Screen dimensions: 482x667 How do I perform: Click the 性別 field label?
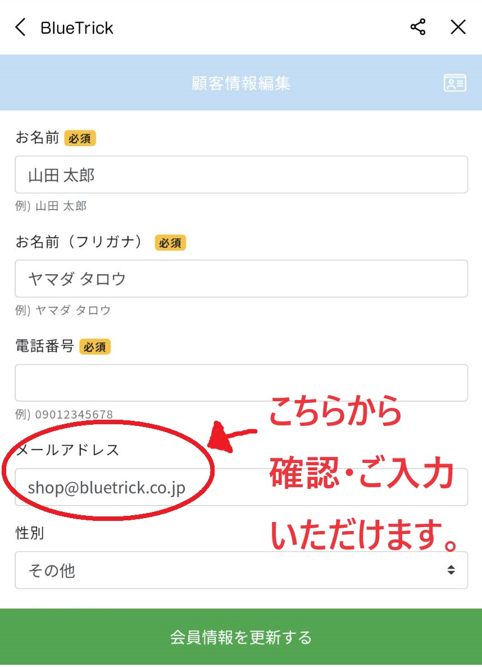(30, 533)
